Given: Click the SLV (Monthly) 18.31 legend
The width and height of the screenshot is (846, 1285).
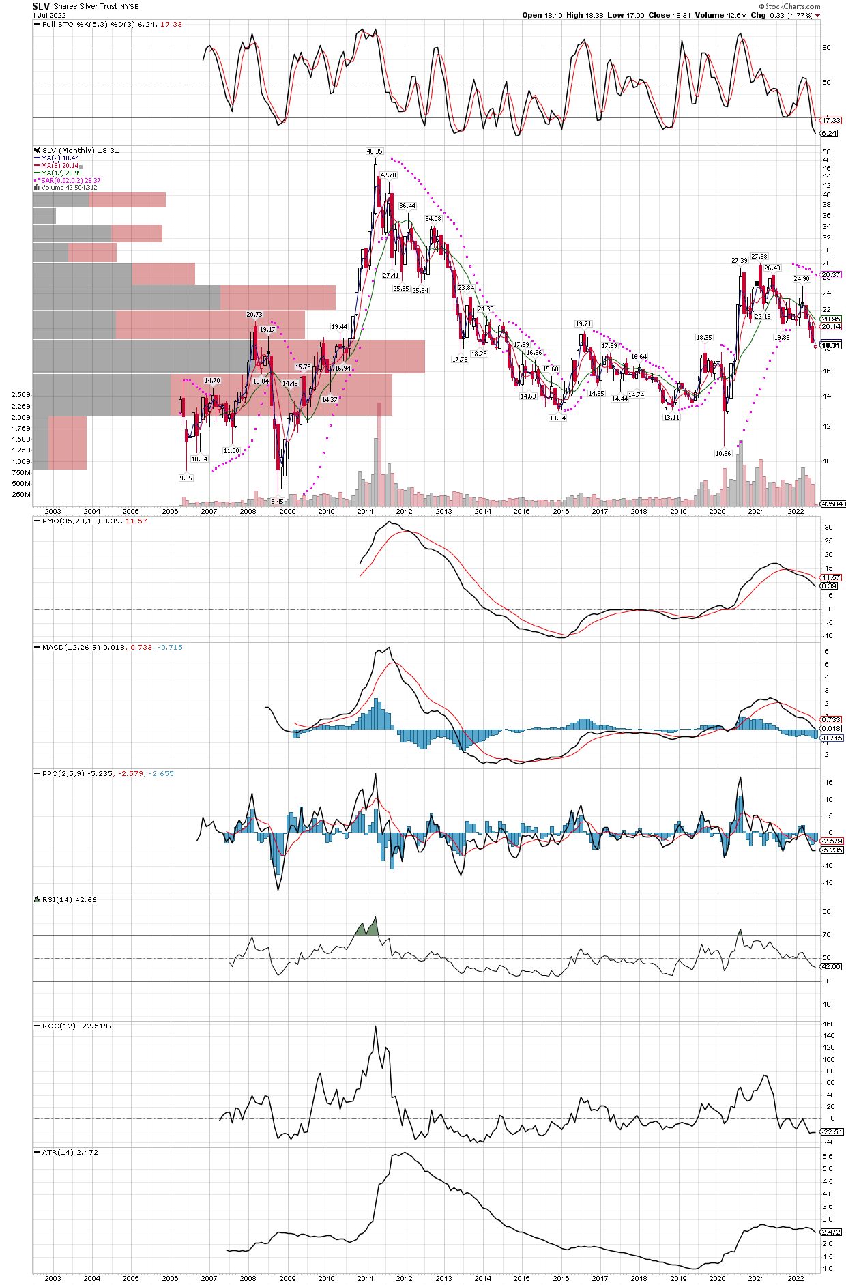Looking at the screenshot, I should (x=81, y=150).
